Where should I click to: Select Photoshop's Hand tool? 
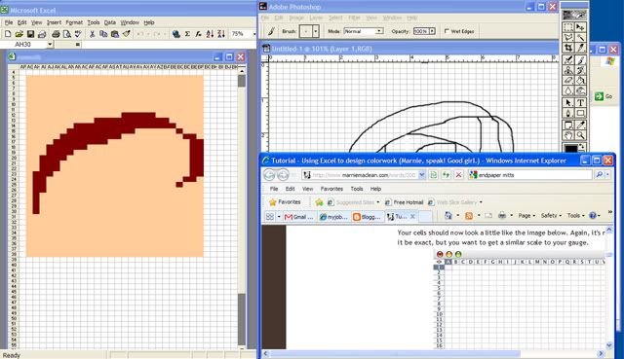568,135
